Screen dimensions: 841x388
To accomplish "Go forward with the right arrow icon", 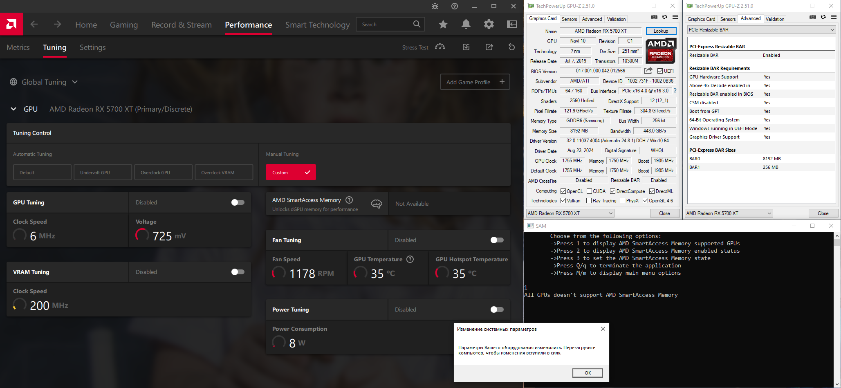I will (x=57, y=25).
